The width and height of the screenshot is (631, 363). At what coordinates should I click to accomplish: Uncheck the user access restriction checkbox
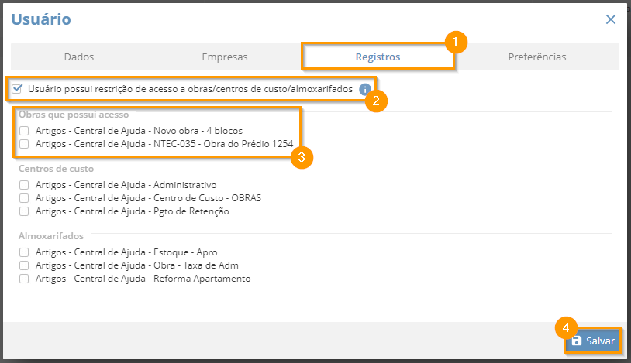[17, 89]
